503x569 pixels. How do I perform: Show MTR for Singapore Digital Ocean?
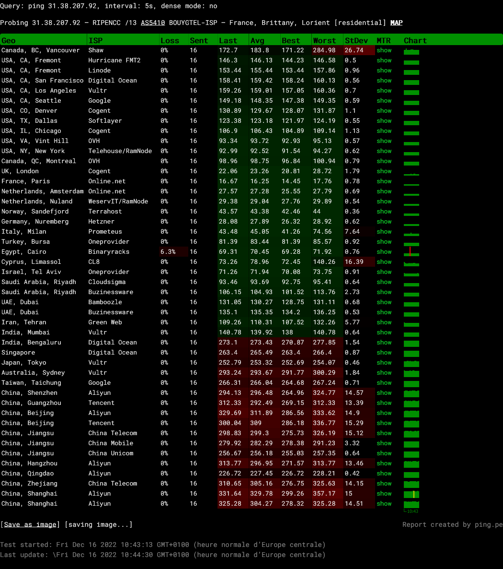[x=384, y=353]
